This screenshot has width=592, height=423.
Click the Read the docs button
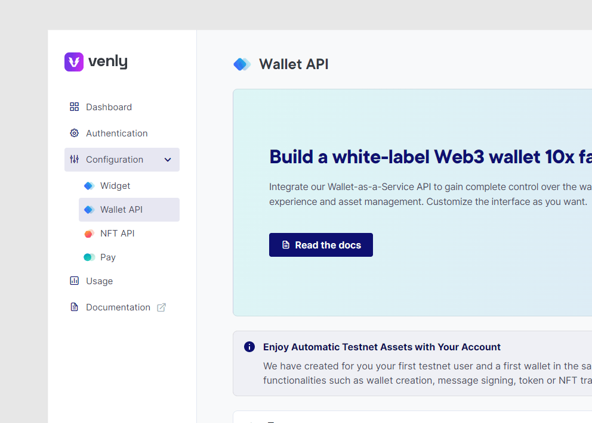pos(320,245)
